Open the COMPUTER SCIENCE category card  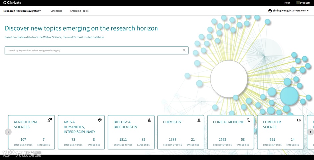[281, 132]
